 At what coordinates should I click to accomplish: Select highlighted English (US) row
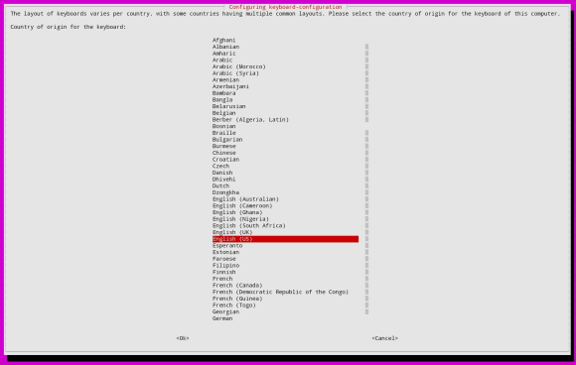285,239
